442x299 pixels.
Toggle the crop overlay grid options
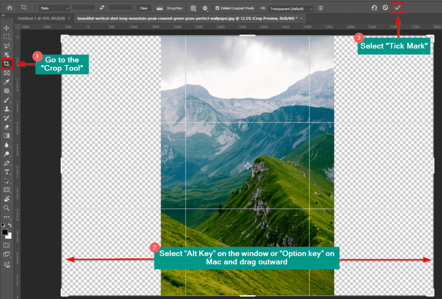pyautogui.click(x=193, y=8)
